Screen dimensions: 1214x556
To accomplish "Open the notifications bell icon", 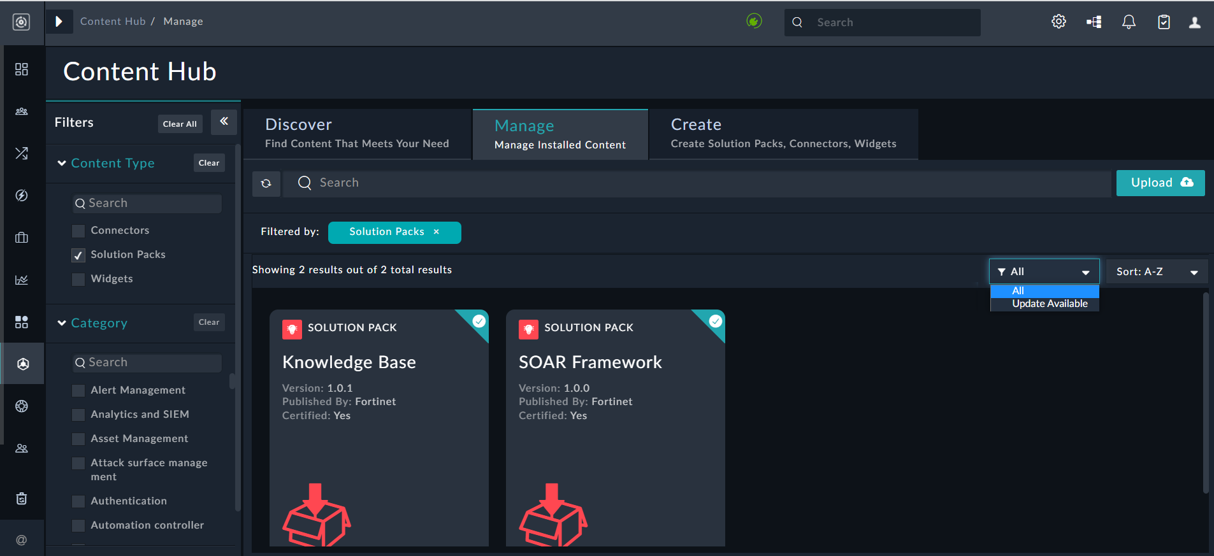I will click(1129, 22).
